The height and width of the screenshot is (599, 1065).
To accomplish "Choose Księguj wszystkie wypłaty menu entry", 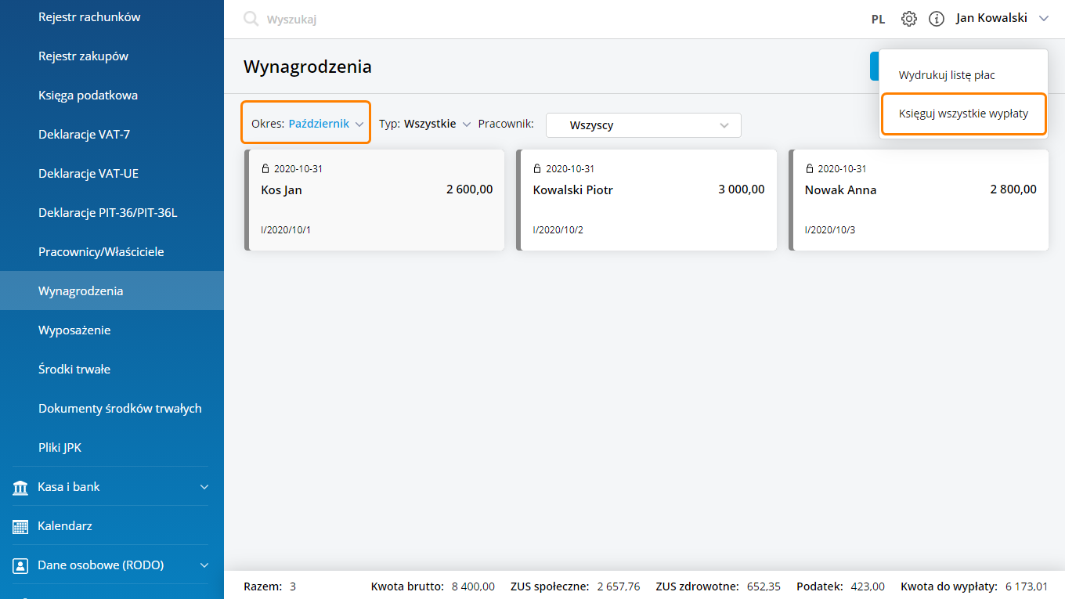I will [x=963, y=114].
